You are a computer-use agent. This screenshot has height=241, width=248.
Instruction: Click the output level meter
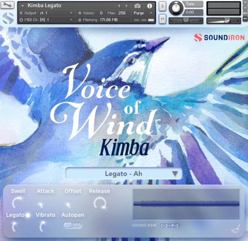(224, 8)
